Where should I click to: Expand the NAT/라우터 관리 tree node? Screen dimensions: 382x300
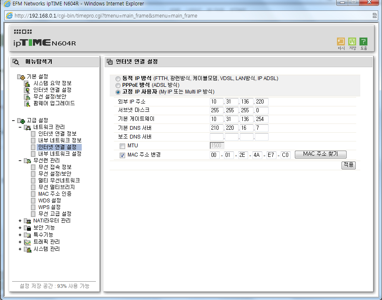click(x=20, y=221)
